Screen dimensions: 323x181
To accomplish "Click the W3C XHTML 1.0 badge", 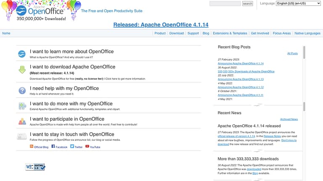I will click(35, 167).
